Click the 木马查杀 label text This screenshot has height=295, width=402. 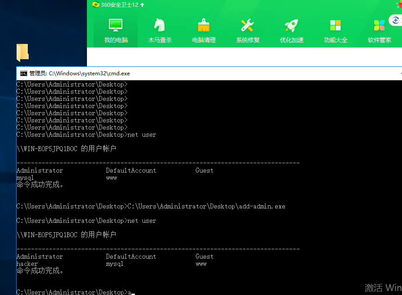pos(160,40)
